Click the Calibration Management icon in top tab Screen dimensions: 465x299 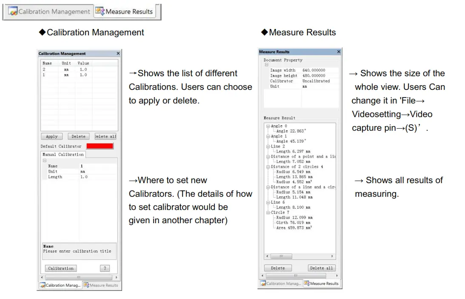[x=13, y=11]
